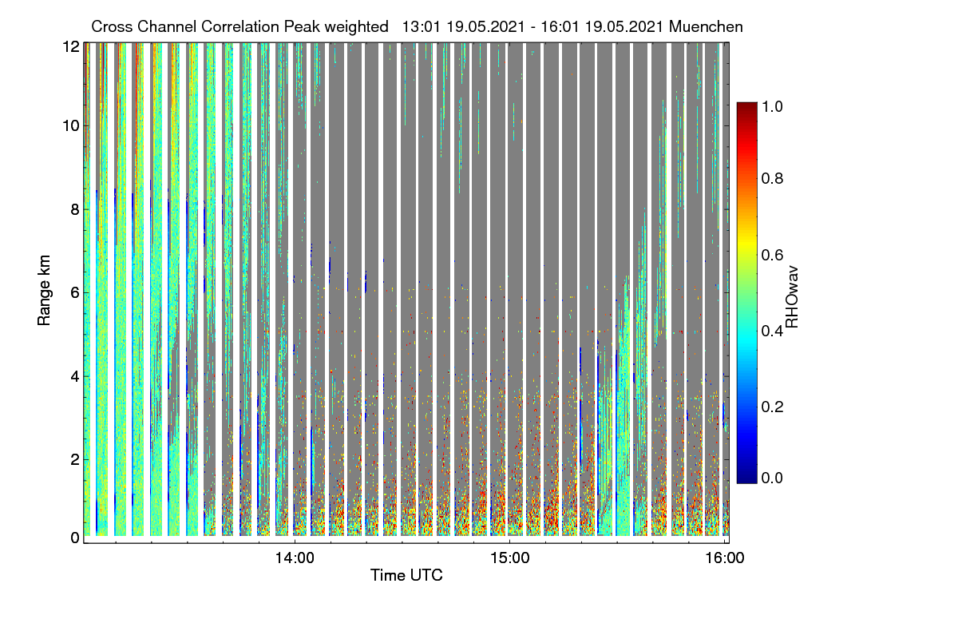Image resolution: width=958 pixels, height=639 pixels.
Task: Click the 'Muenchen' station name in the title
Action: [707, 26]
